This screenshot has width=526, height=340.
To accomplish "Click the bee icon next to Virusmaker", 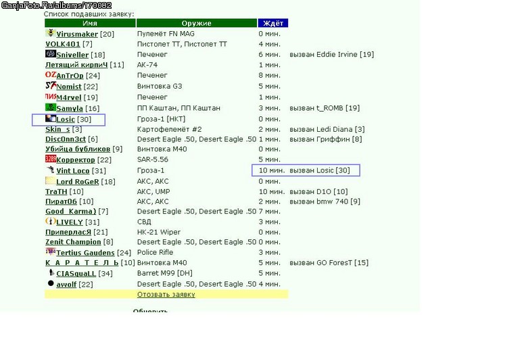I will pos(51,33).
